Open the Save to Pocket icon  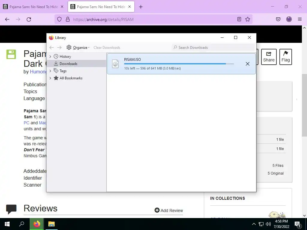[278, 19]
